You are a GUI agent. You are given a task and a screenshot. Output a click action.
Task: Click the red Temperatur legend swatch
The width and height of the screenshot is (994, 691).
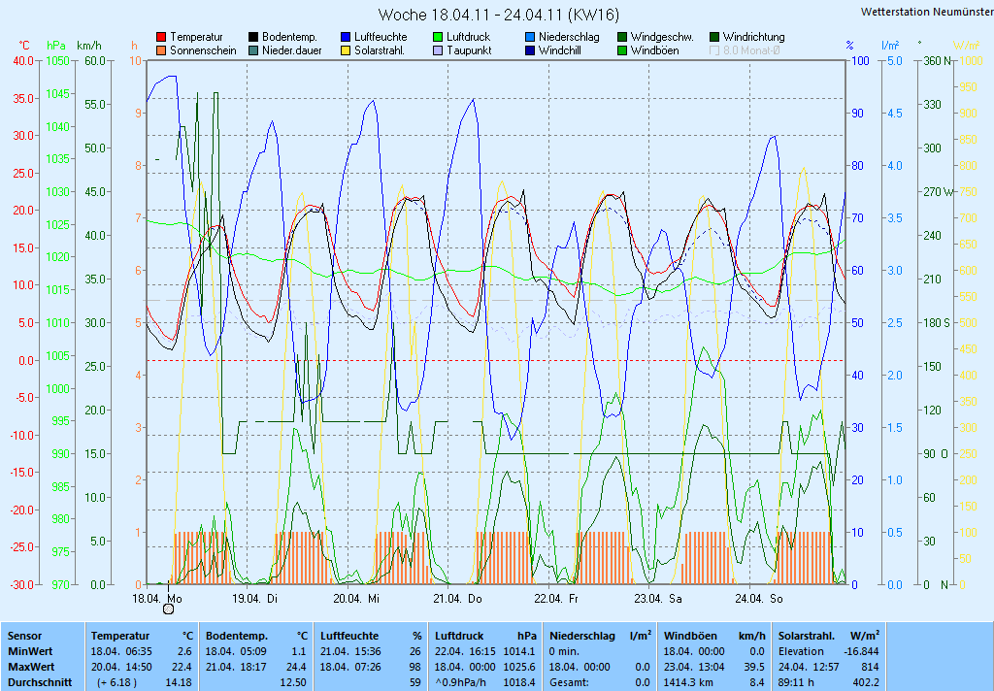161,37
